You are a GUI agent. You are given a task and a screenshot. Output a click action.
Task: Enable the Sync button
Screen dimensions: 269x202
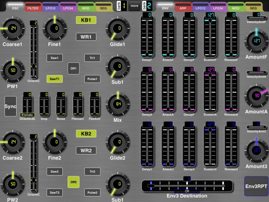pos(10,106)
